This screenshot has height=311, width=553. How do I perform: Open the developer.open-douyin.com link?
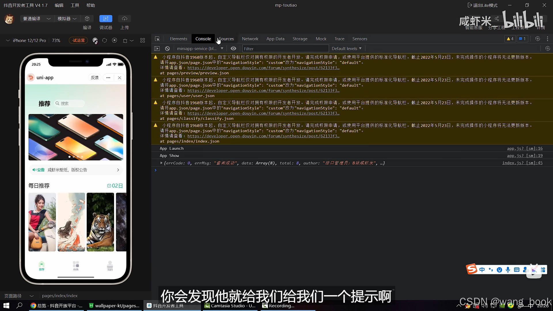tap(263, 68)
